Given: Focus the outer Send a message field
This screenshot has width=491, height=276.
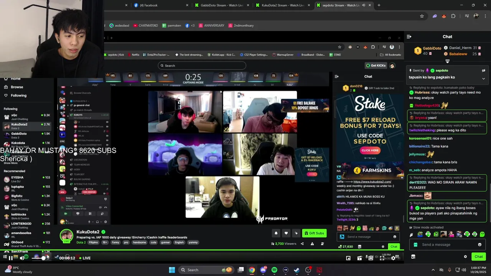Looking at the screenshot, I should click(447, 245).
